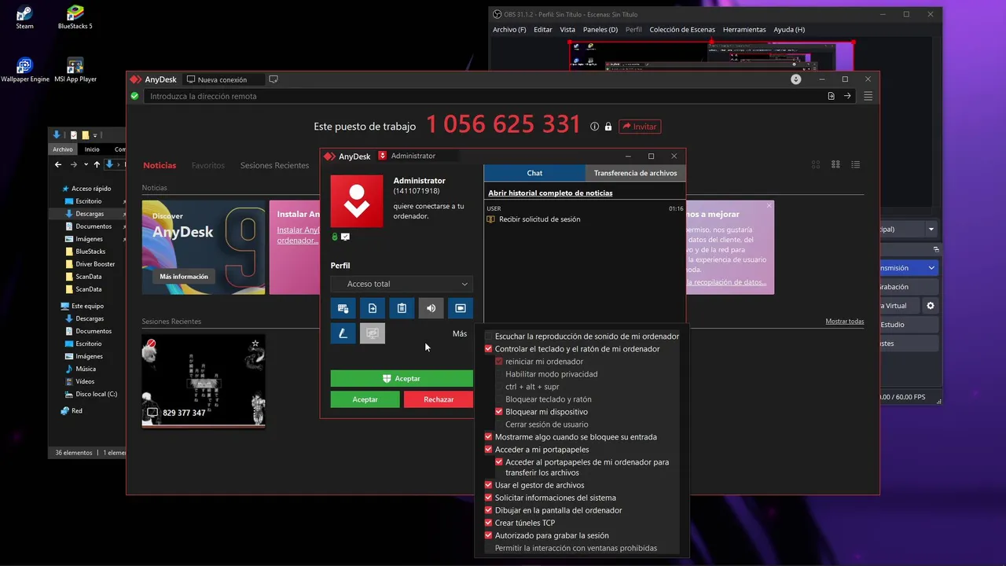Image resolution: width=1006 pixels, height=566 pixels.
Task: Open the OBS Vista menu
Action: [x=567, y=30]
